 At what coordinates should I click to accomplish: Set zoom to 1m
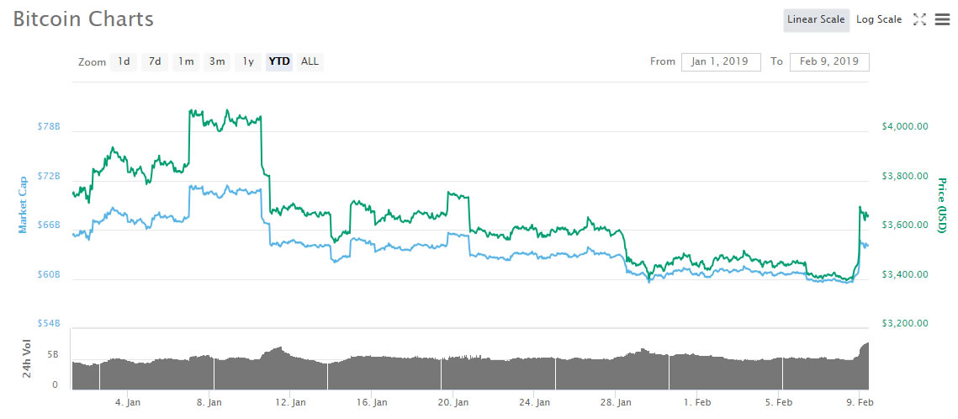tap(186, 61)
